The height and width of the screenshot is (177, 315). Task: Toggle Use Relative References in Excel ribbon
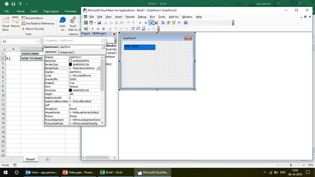point(38,24)
